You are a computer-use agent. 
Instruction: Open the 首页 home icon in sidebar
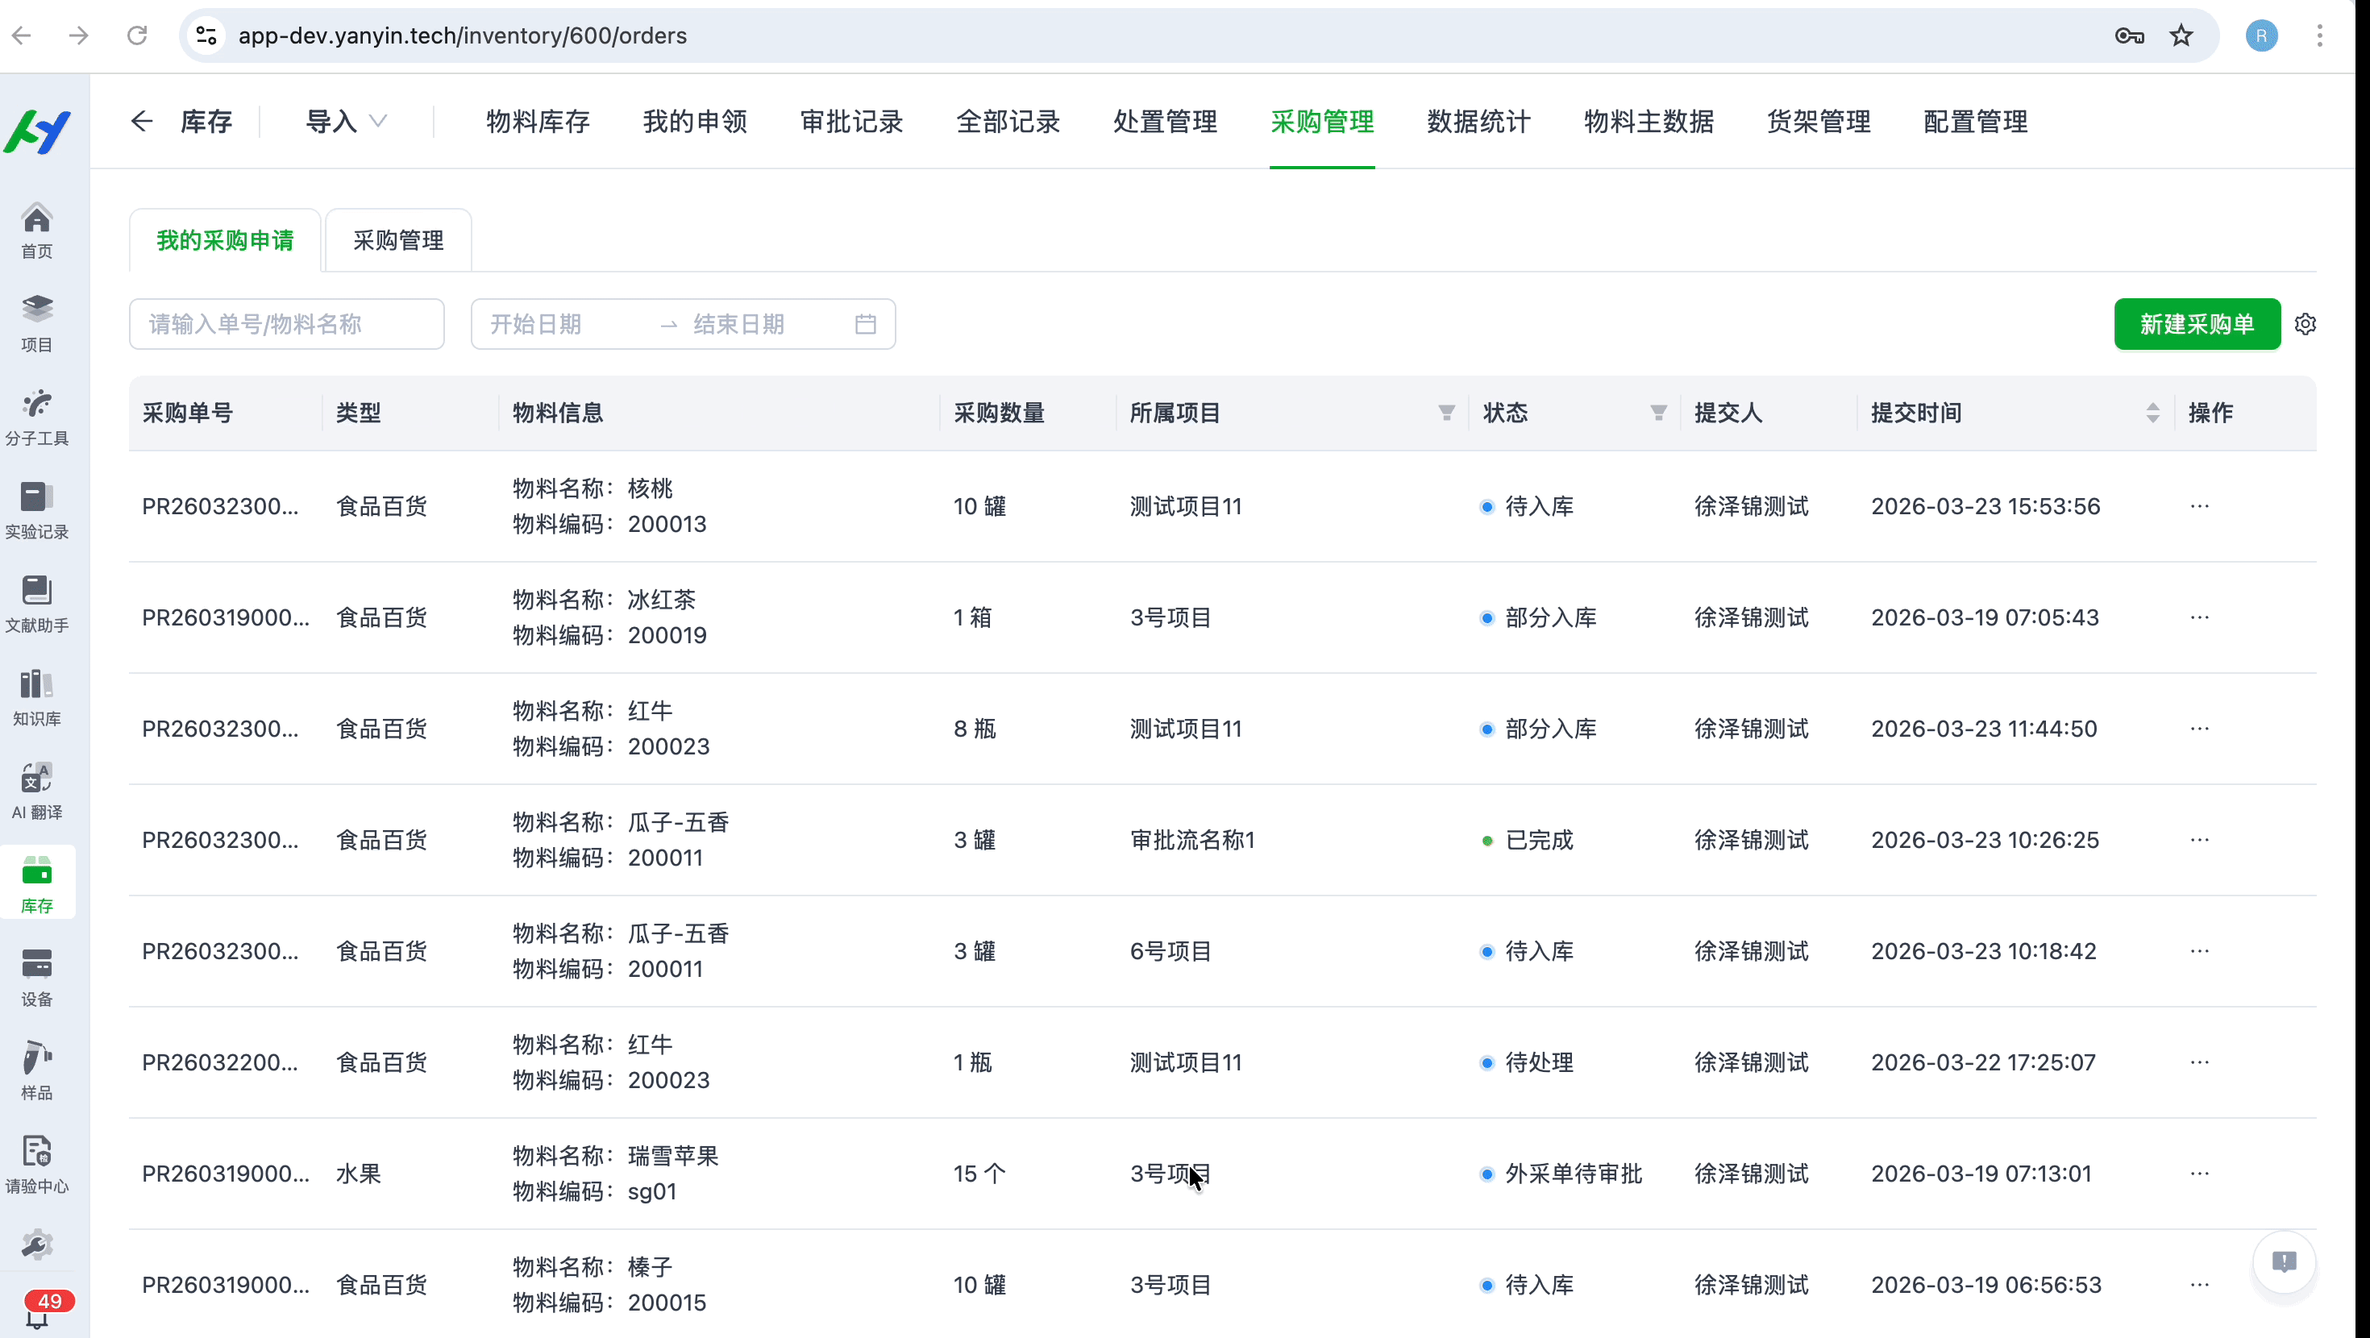37,228
